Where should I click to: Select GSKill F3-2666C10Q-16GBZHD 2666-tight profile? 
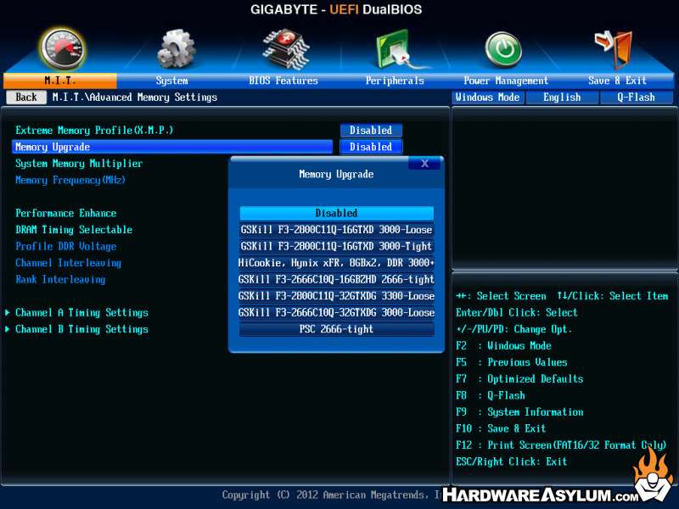point(336,279)
